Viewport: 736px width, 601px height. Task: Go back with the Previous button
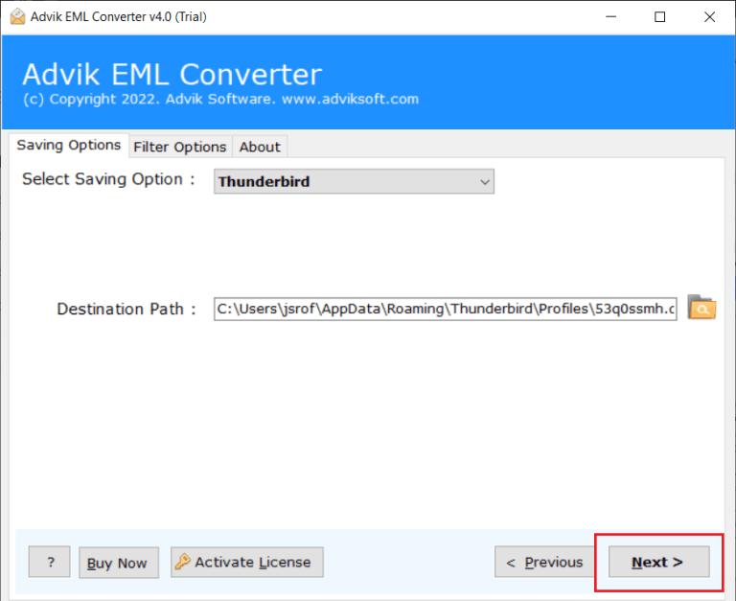(544, 562)
